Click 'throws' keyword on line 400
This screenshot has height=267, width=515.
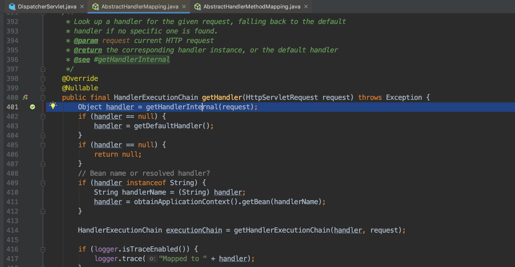pos(370,97)
